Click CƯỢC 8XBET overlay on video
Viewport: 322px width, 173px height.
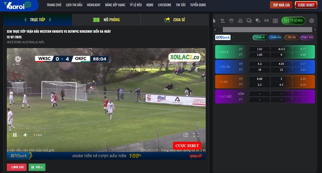click(187, 146)
